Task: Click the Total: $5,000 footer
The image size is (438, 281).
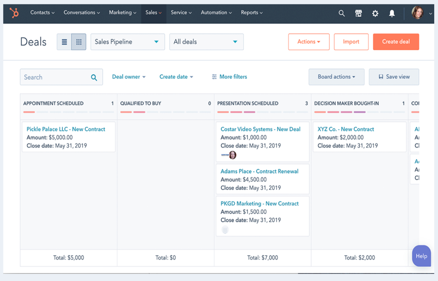Action: tap(69, 258)
